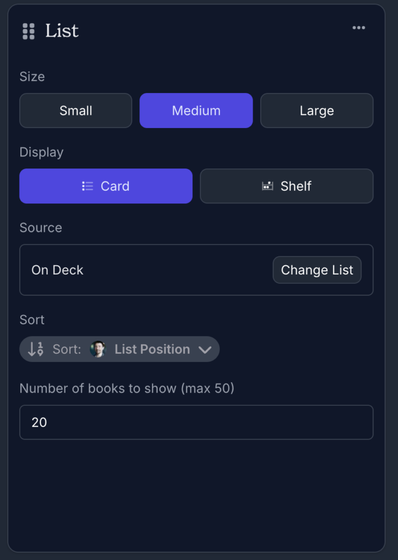Image resolution: width=398 pixels, height=560 pixels.
Task: Click the "Sort:" label in pill
Action: [67, 349]
